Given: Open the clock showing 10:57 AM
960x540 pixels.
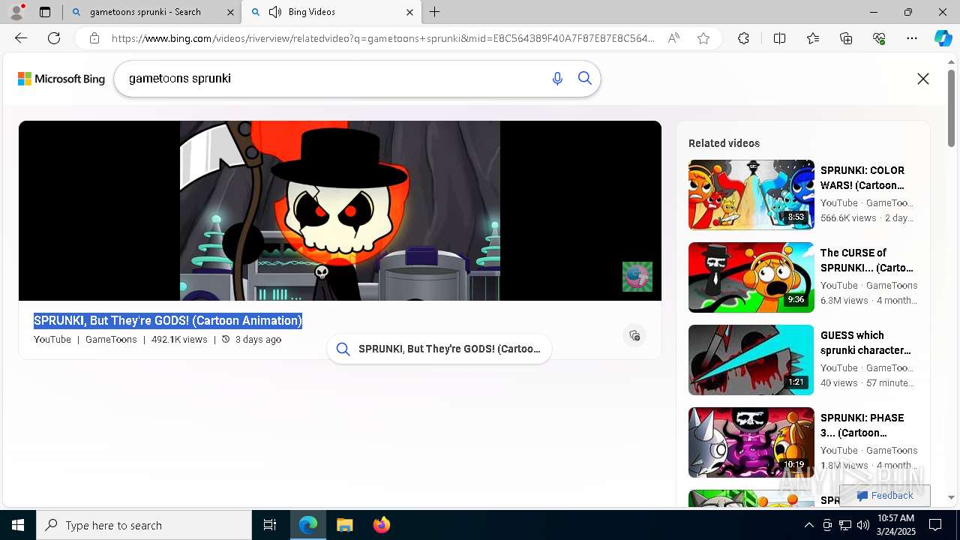Looking at the screenshot, I should point(895,525).
